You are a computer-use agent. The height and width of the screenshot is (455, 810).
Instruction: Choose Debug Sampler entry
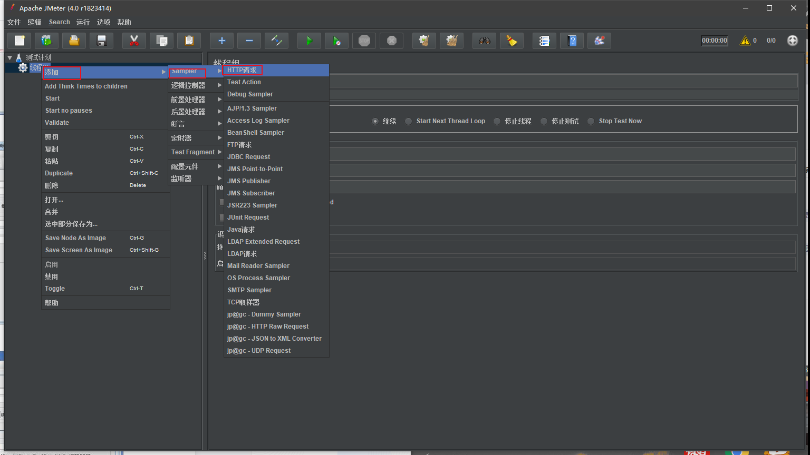click(x=276, y=94)
